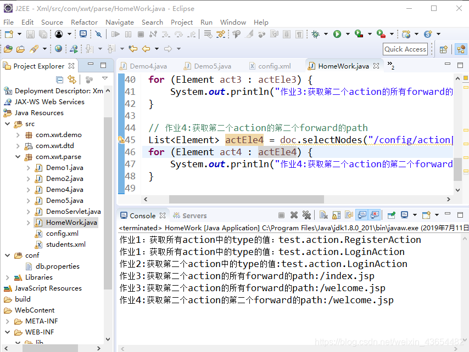Run the program with the green Run button
The height and width of the screenshot is (352, 469).
tap(337, 35)
